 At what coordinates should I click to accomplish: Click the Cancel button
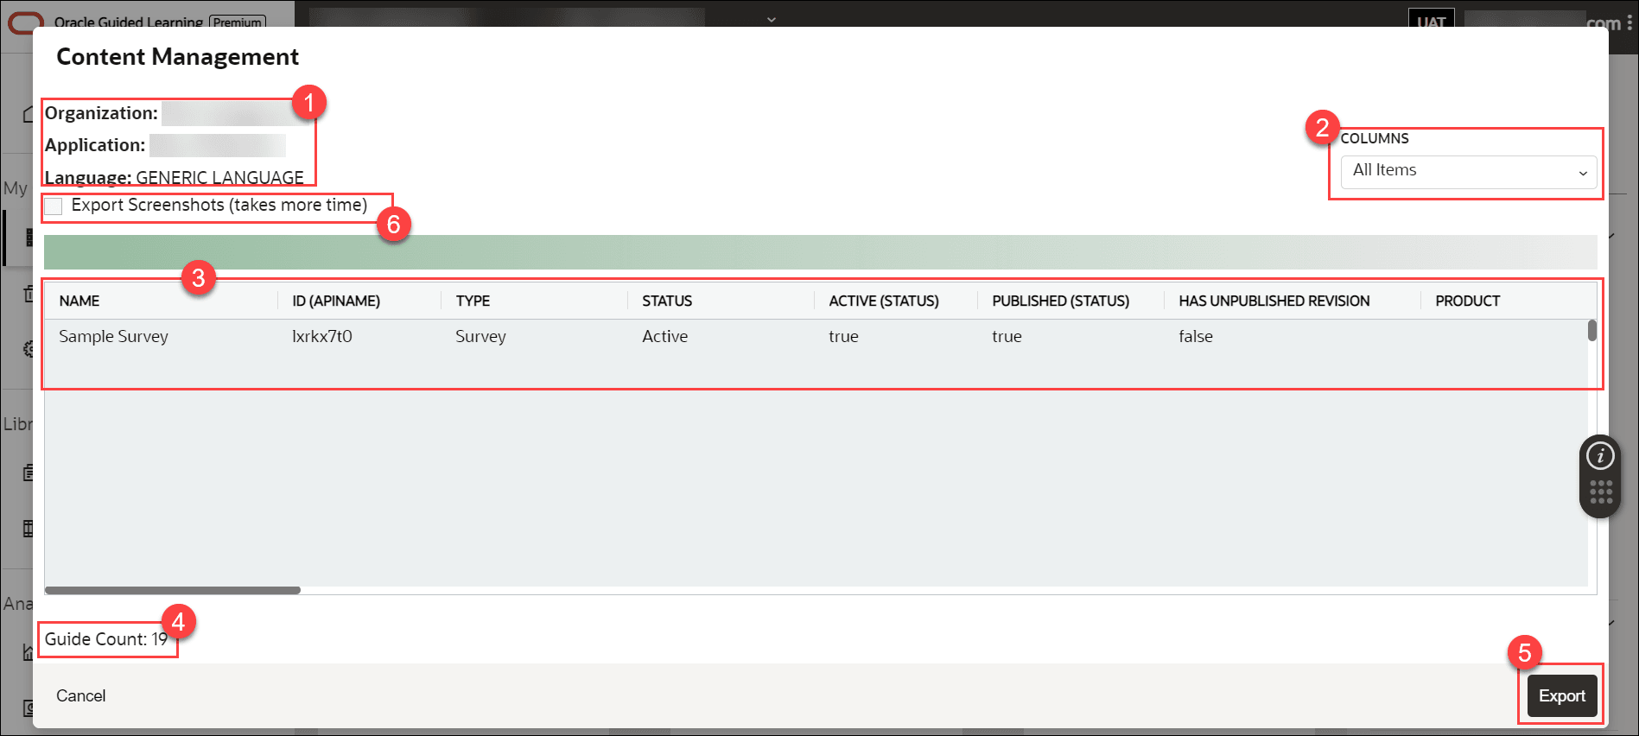81,695
